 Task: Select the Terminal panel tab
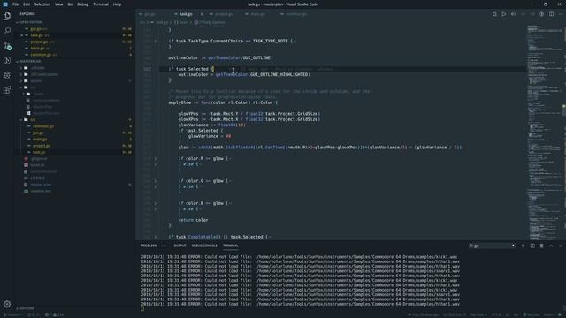[x=231, y=246]
